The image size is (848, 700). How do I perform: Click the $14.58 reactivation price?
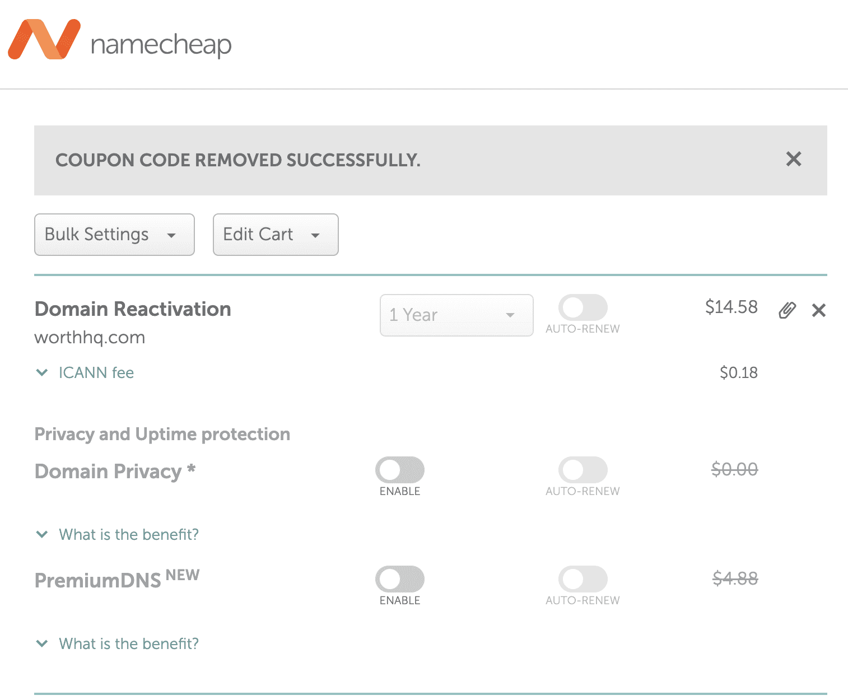731,307
